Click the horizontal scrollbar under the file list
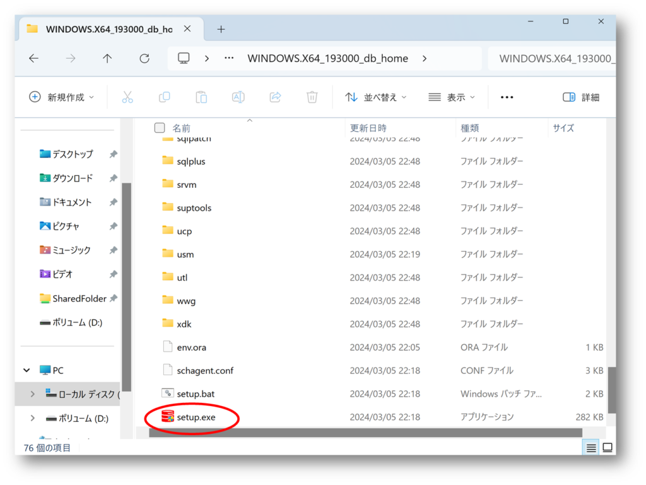The height and width of the screenshot is (485, 646). click(x=365, y=433)
